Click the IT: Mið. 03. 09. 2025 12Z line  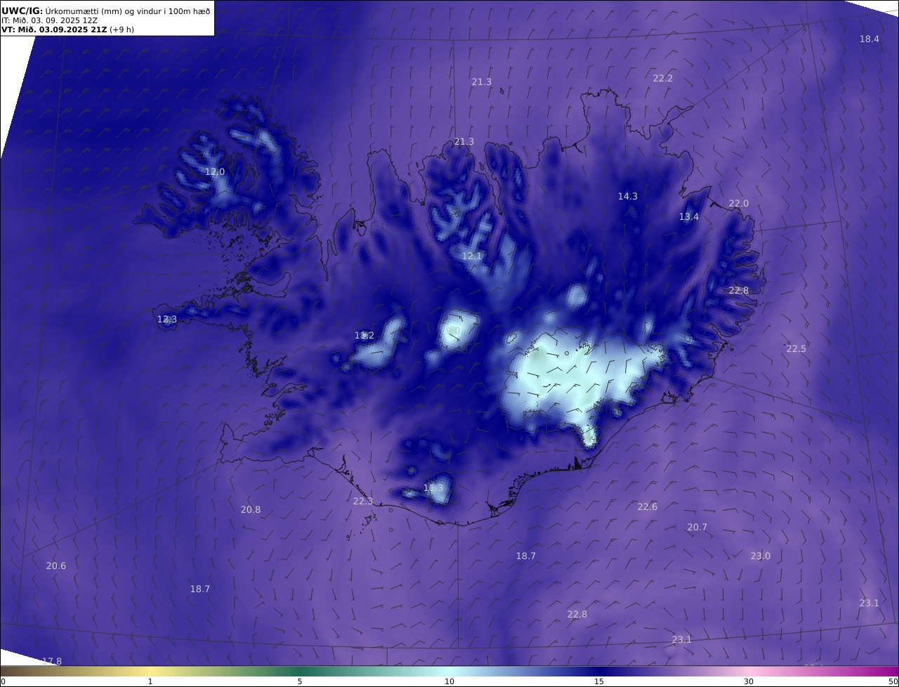(49, 20)
